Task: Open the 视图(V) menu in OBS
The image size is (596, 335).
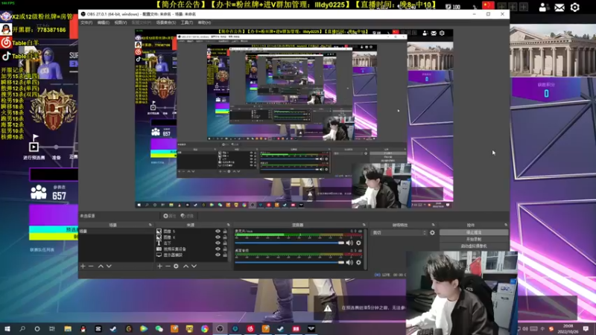Action: click(x=121, y=23)
